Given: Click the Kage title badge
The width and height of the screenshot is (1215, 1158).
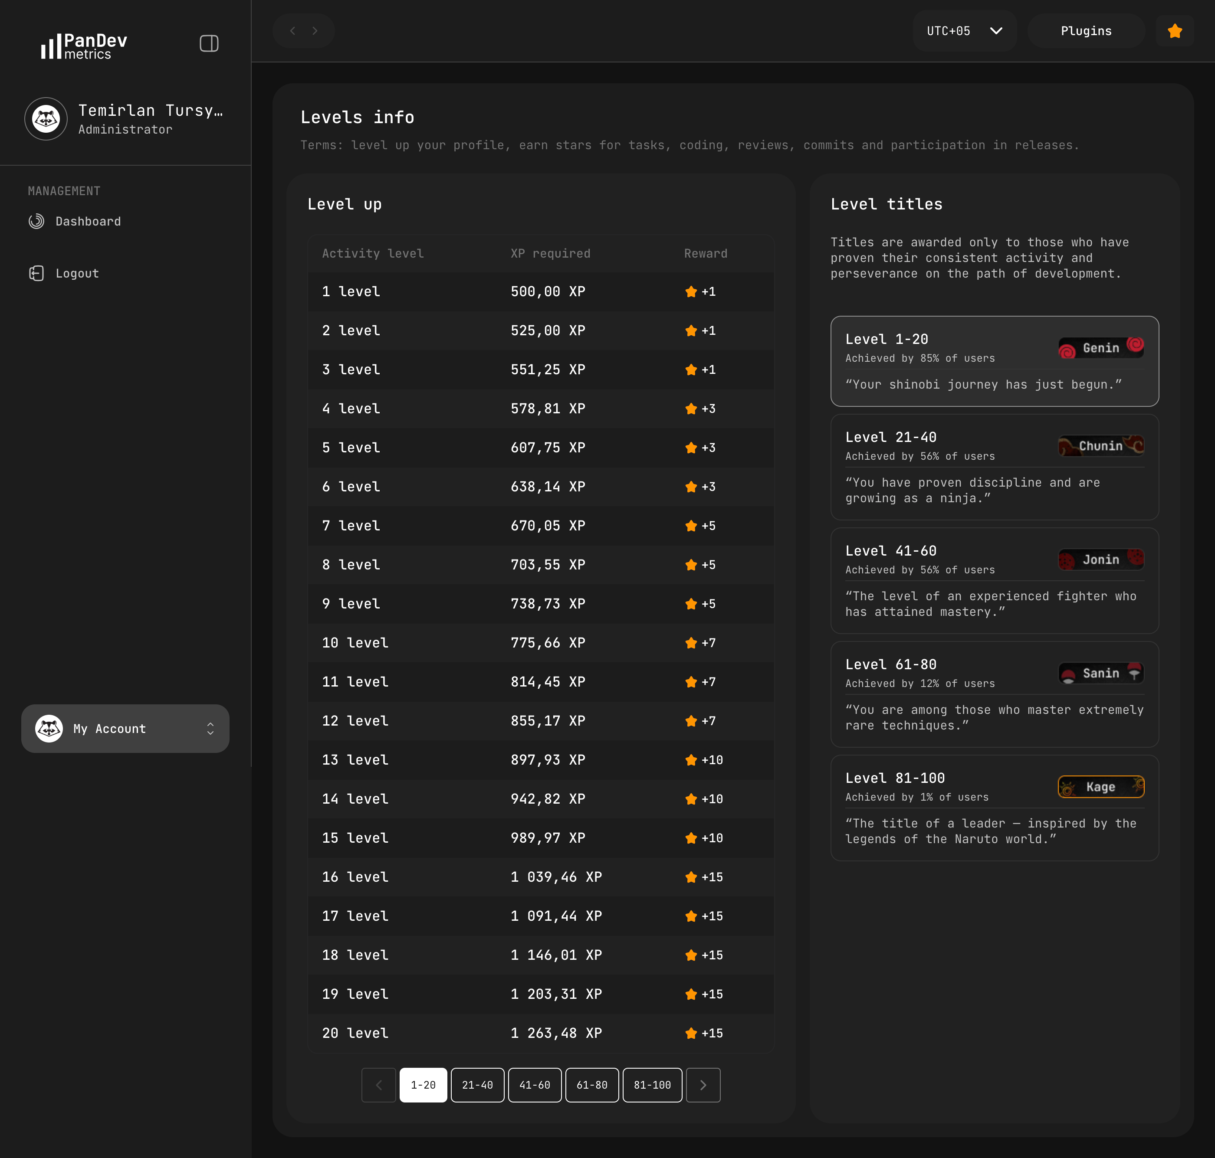Looking at the screenshot, I should pos(1101,787).
